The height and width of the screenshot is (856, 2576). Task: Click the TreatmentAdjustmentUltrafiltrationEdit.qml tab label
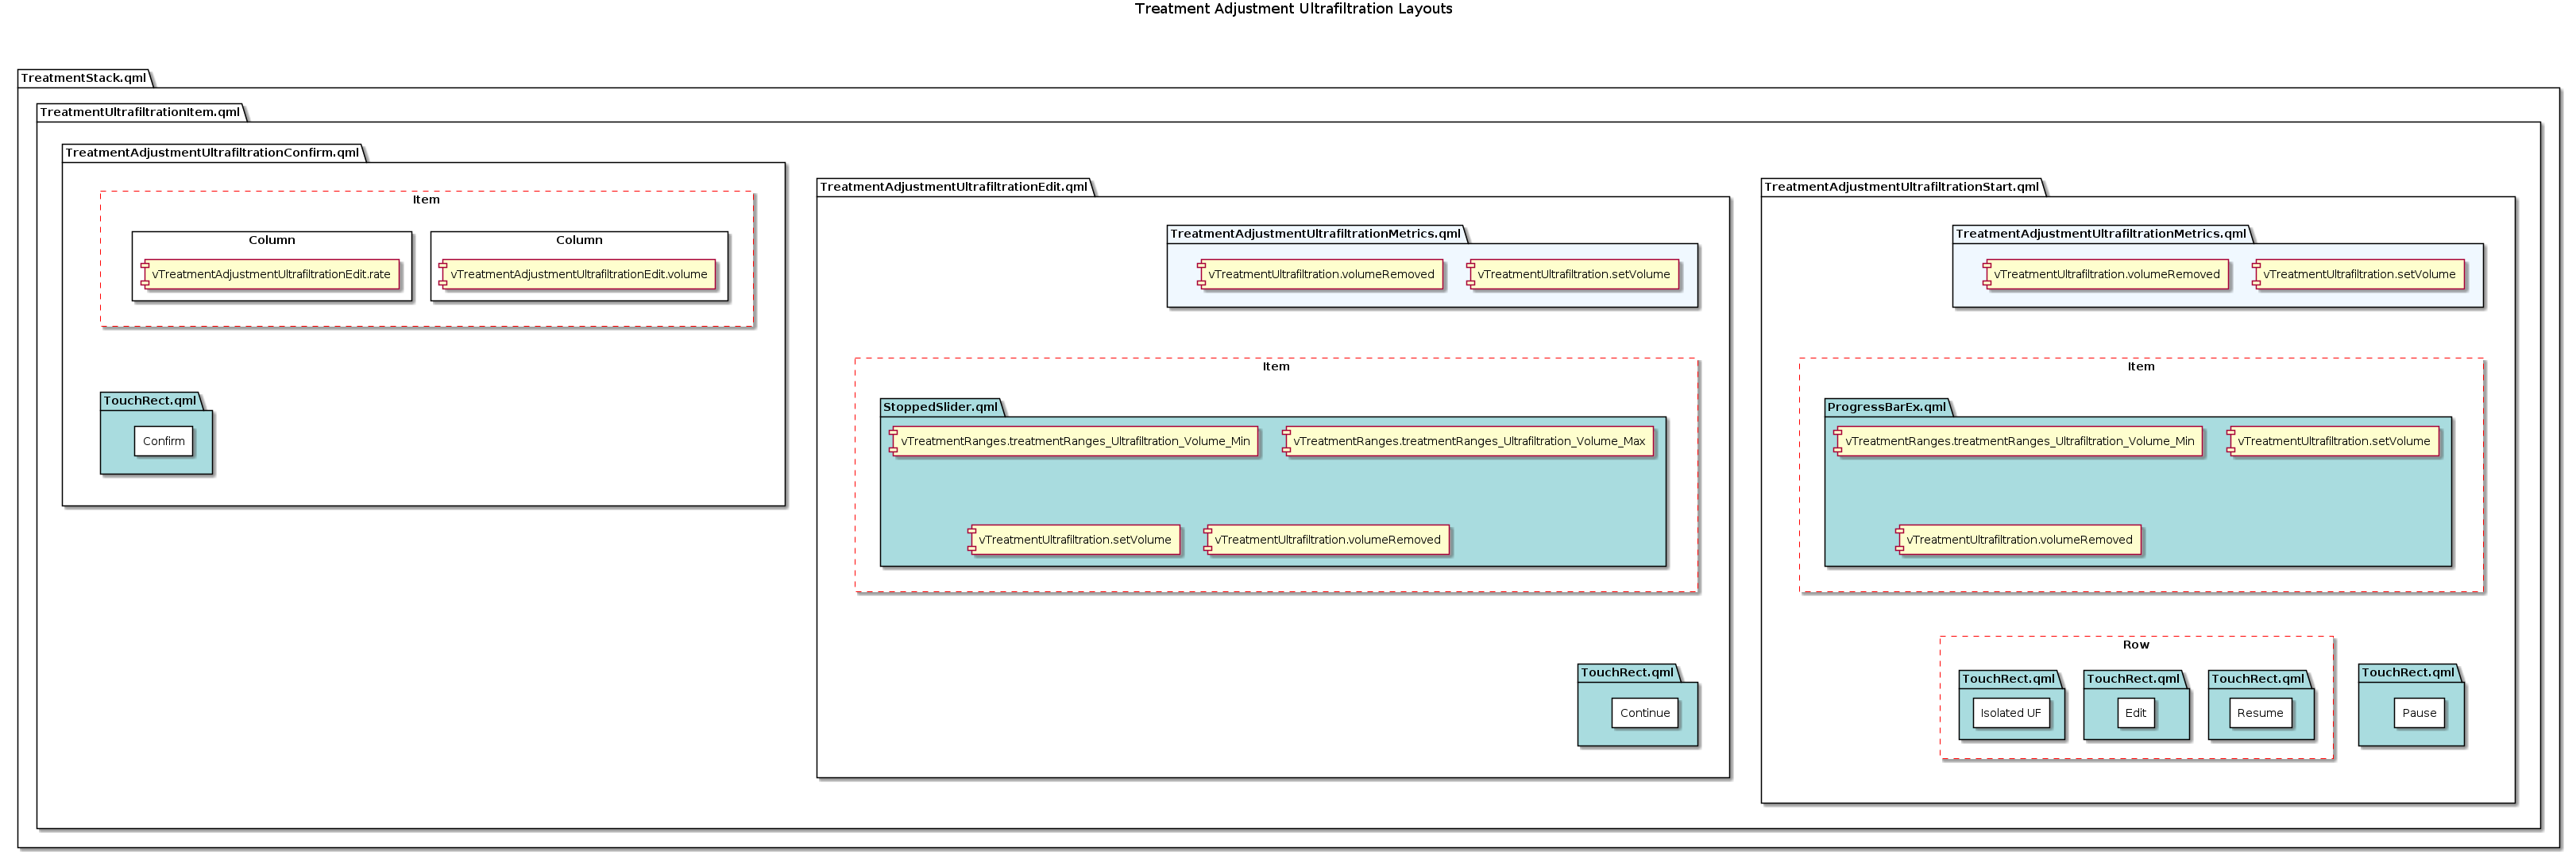coord(953,188)
